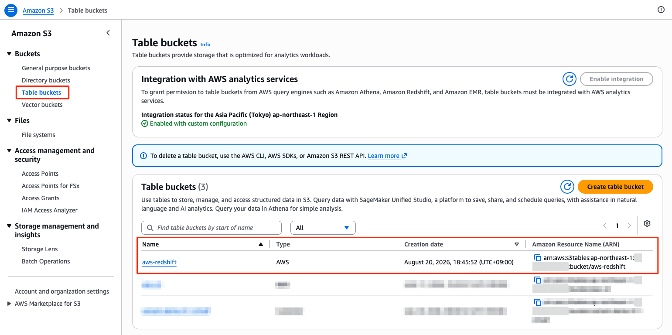Click the external link icon beside Learn more
The height and width of the screenshot is (335, 672).
404,156
